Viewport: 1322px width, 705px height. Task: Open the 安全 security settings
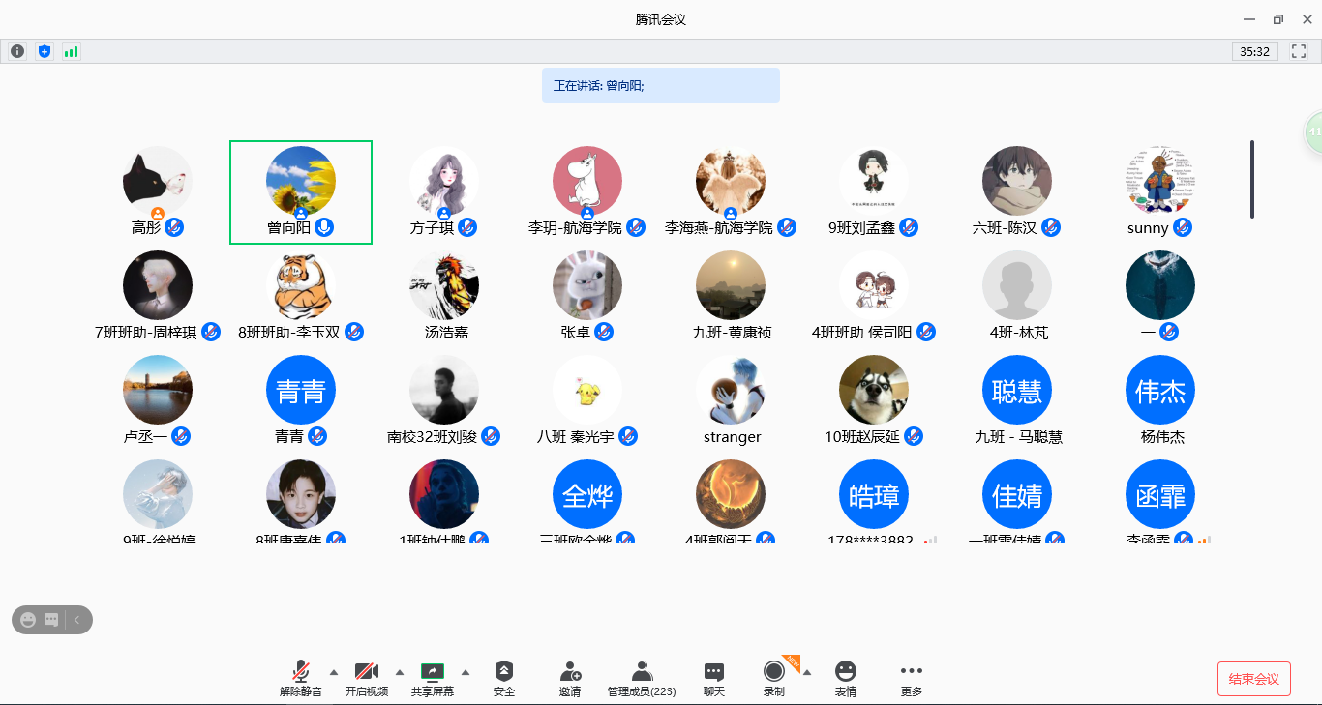coord(504,679)
